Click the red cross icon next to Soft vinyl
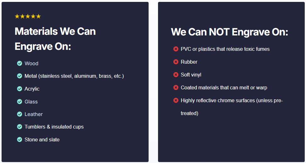 [176, 75]
